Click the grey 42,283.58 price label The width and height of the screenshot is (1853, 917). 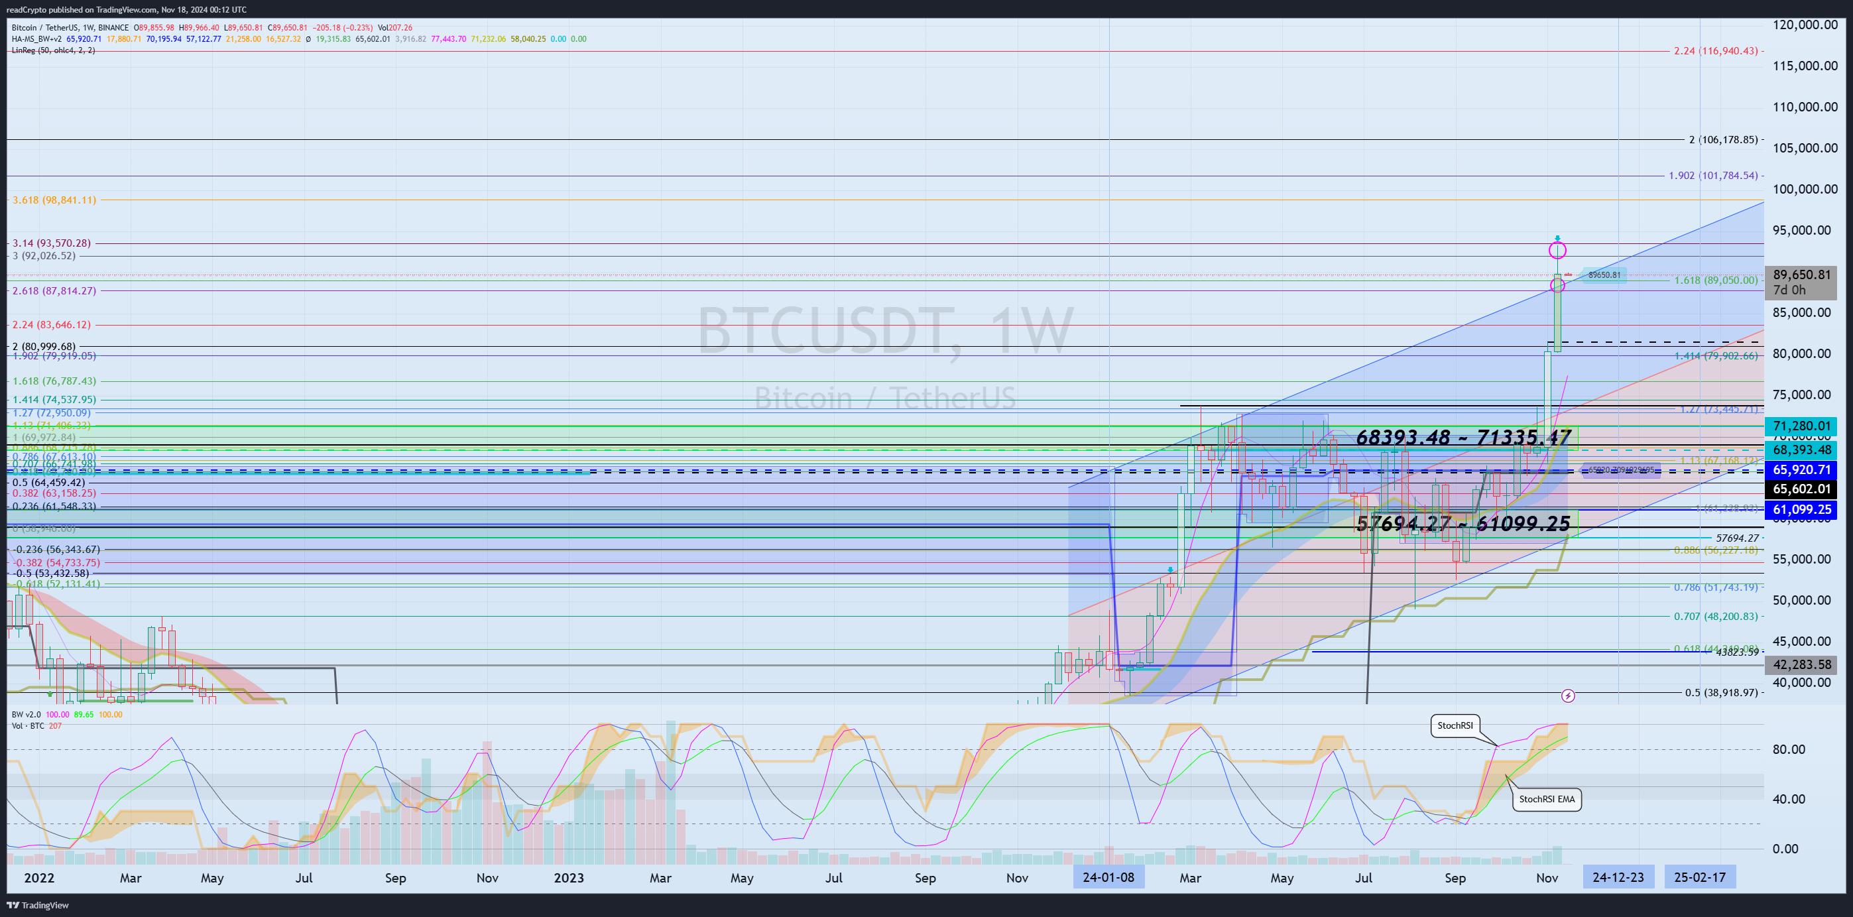click(x=1801, y=664)
